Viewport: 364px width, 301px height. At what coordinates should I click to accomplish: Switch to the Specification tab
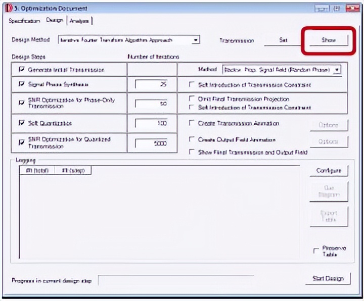(x=24, y=21)
